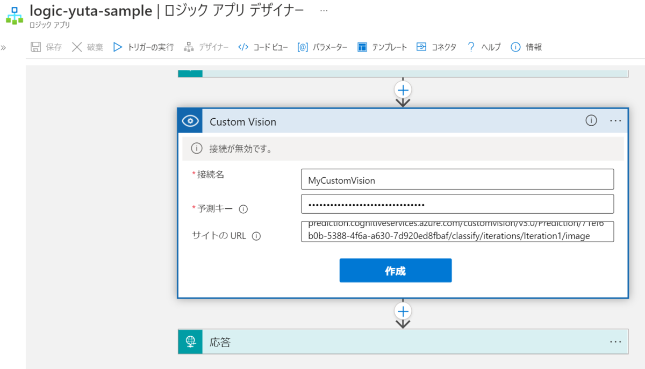Show the site URL info tooltip
Image resolution: width=645 pixels, height=369 pixels.
(x=256, y=236)
